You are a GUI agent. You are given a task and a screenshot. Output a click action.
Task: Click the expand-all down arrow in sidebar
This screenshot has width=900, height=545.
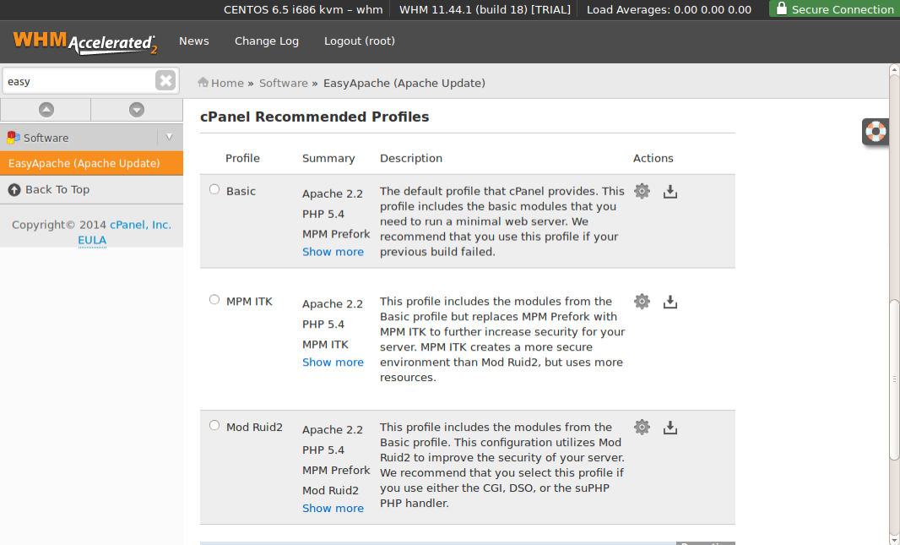click(x=137, y=110)
